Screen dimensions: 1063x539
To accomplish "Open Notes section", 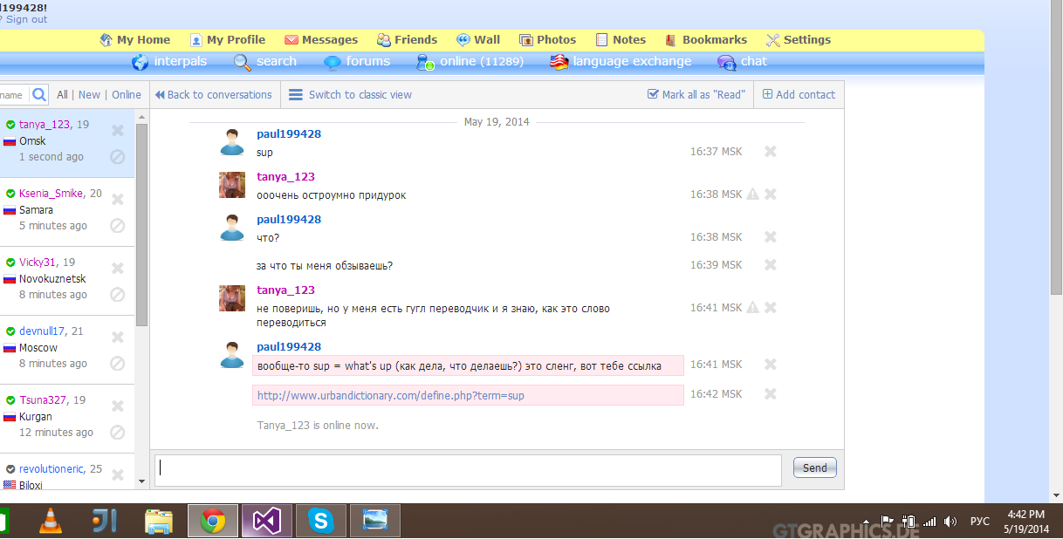I will pos(621,40).
